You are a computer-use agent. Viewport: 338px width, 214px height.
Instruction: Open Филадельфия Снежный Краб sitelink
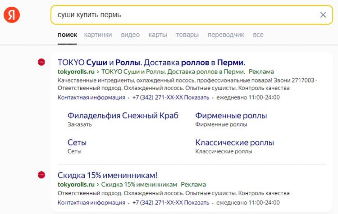click(x=123, y=116)
